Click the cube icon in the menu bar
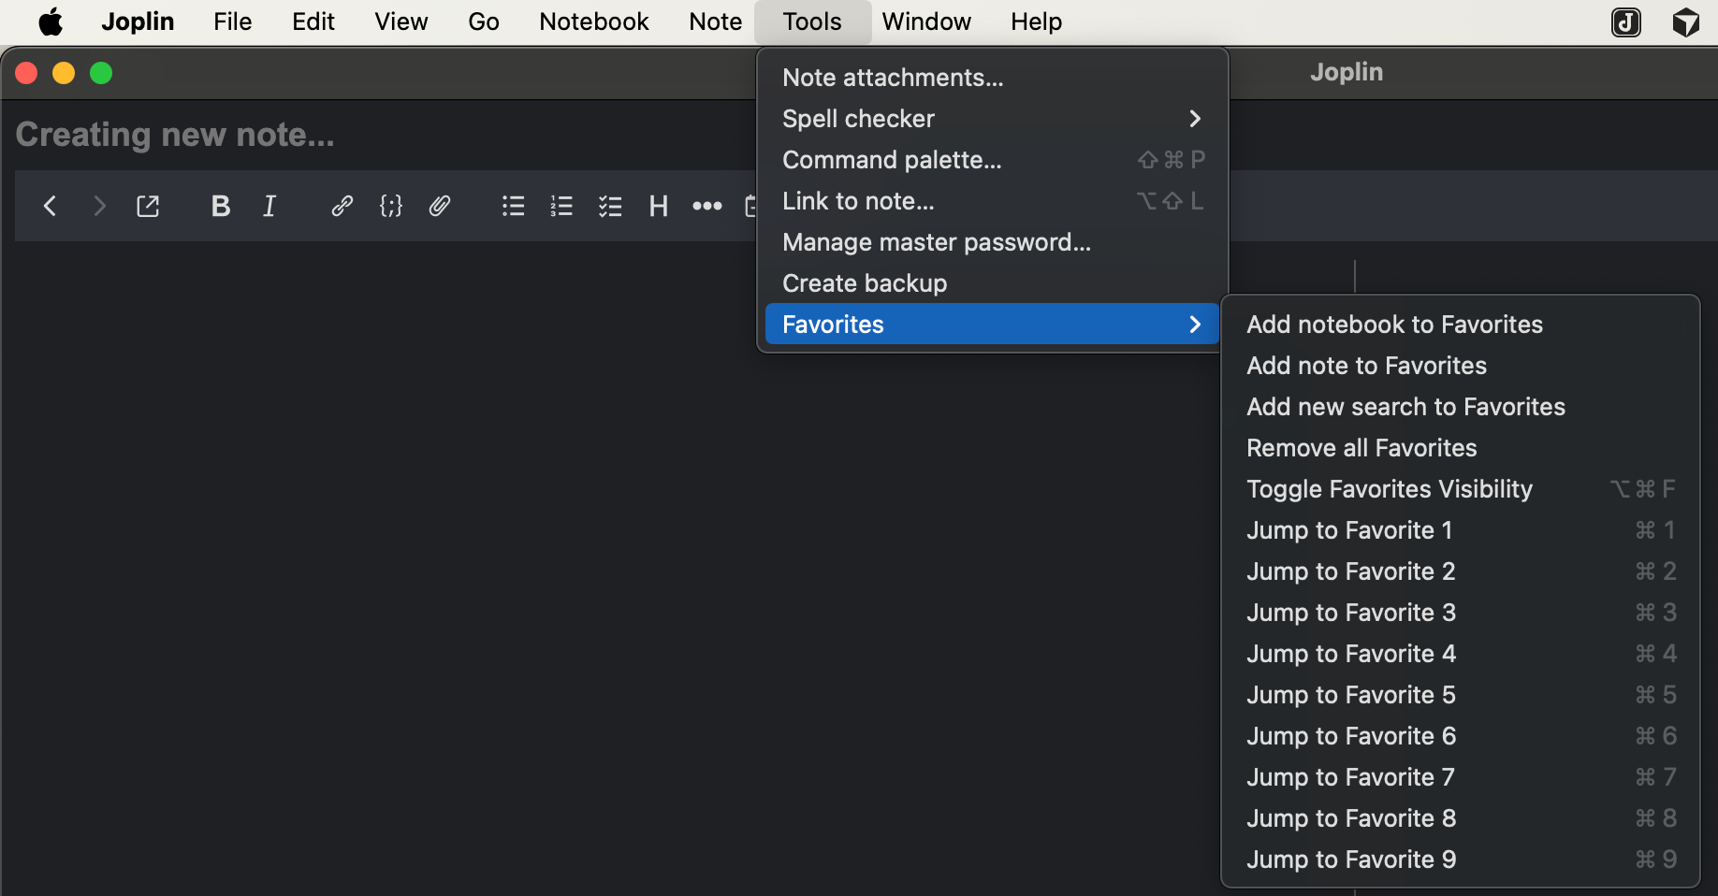Viewport: 1718px width, 896px height. coord(1686,22)
